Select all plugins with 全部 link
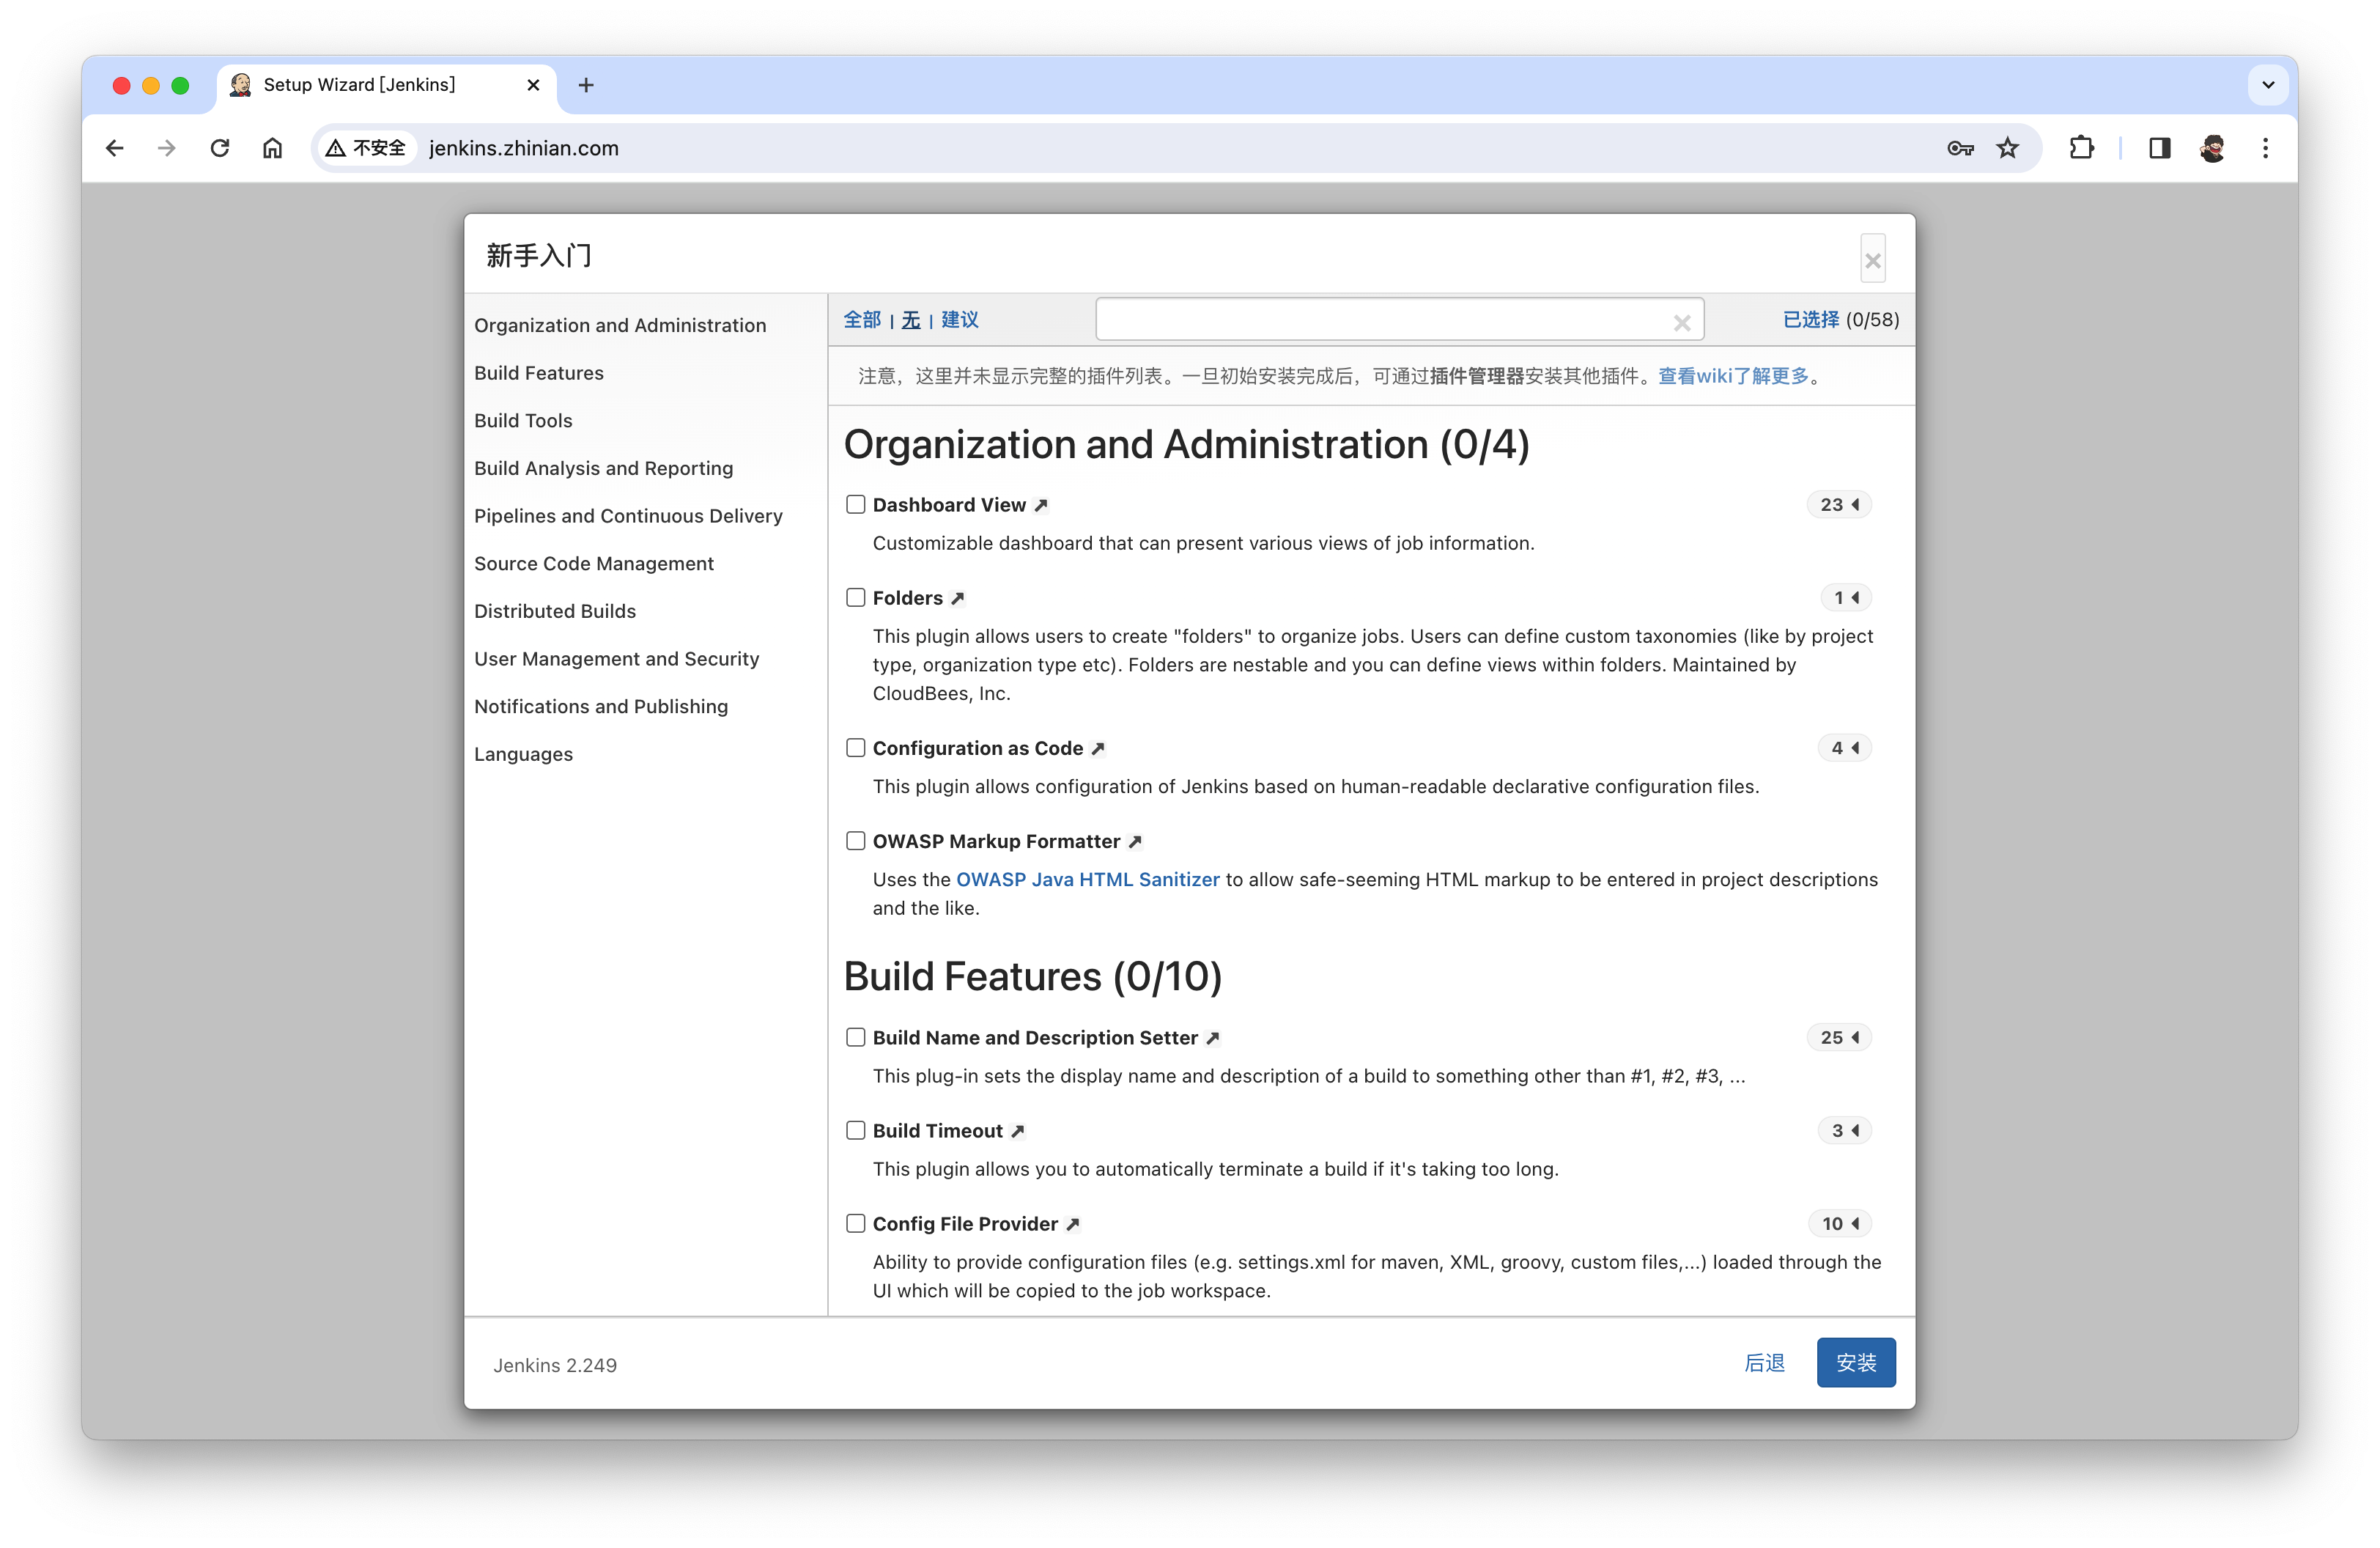The image size is (2380, 1548). [x=862, y=320]
